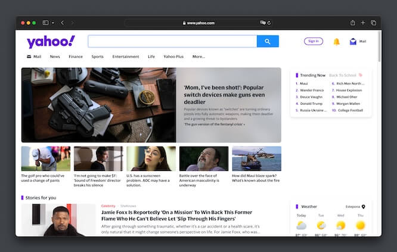397x252 pixels.
Task: Open notifications bell icon
Action: pyautogui.click(x=336, y=42)
